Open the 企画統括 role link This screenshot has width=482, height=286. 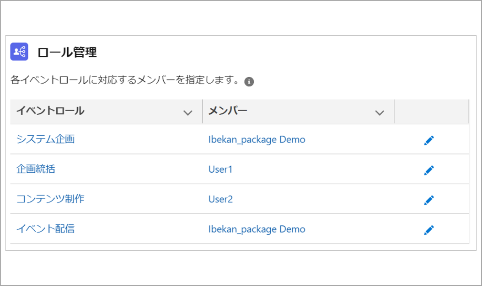click(x=36, y=169)
